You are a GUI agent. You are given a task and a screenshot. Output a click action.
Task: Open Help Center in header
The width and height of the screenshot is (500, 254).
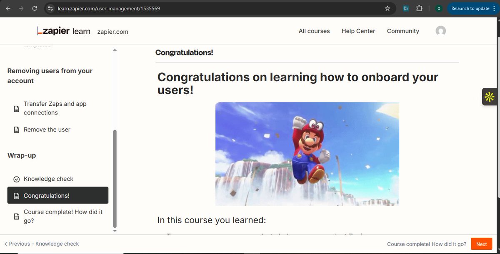358,31
